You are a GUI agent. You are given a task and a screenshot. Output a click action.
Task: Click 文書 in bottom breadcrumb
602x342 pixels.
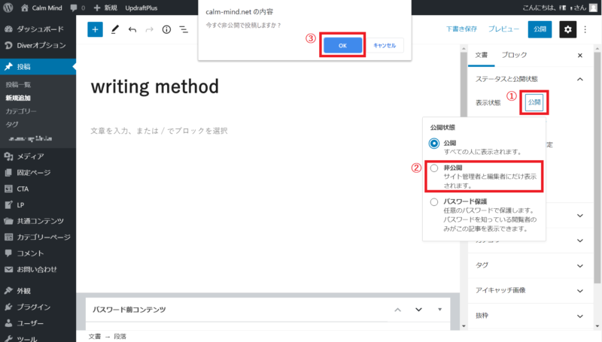pyautogui.click(x=95, y=336)
